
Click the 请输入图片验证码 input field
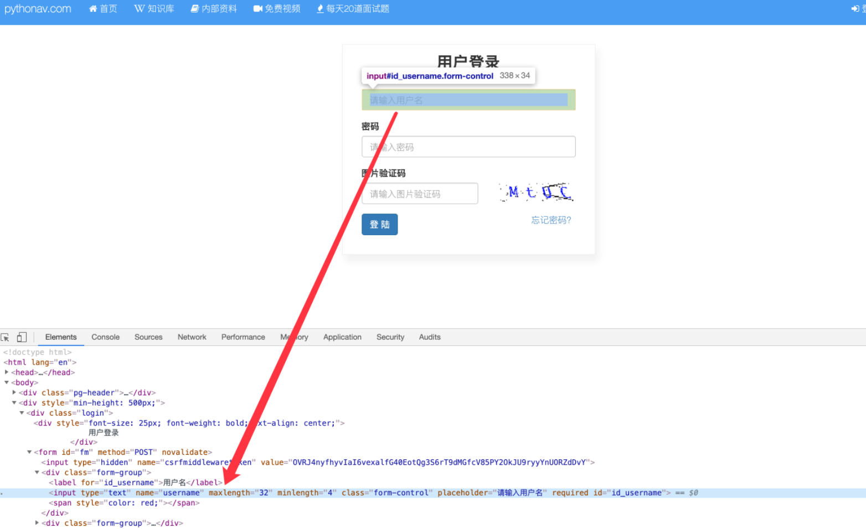[x=420, y=194]
